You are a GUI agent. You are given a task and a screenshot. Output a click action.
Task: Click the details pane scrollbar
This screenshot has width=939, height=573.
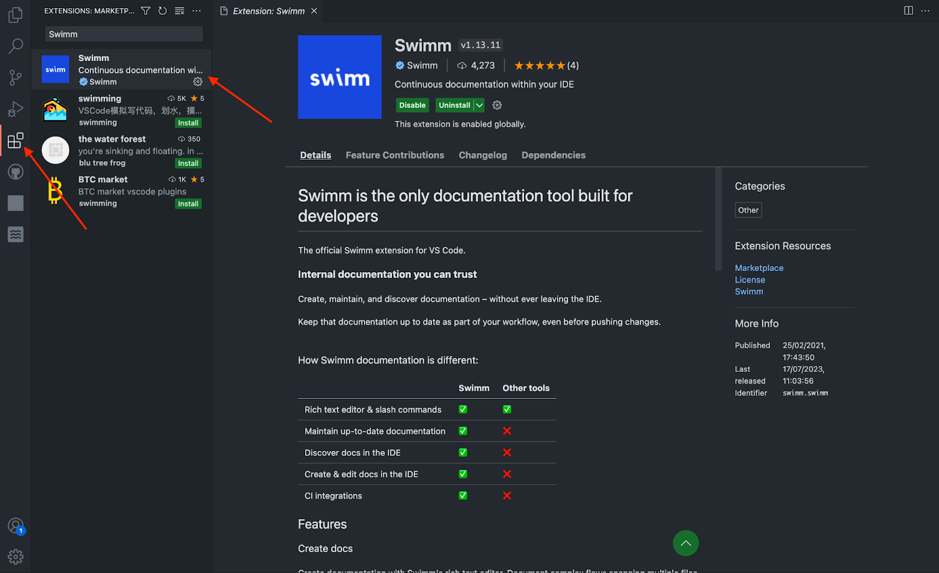coord(718,219)
